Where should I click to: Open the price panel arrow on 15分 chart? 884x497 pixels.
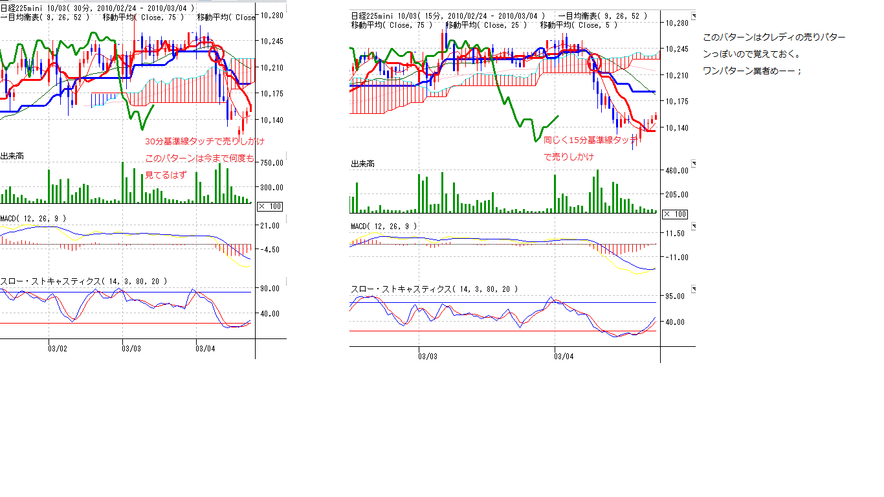tap(694, 16)
